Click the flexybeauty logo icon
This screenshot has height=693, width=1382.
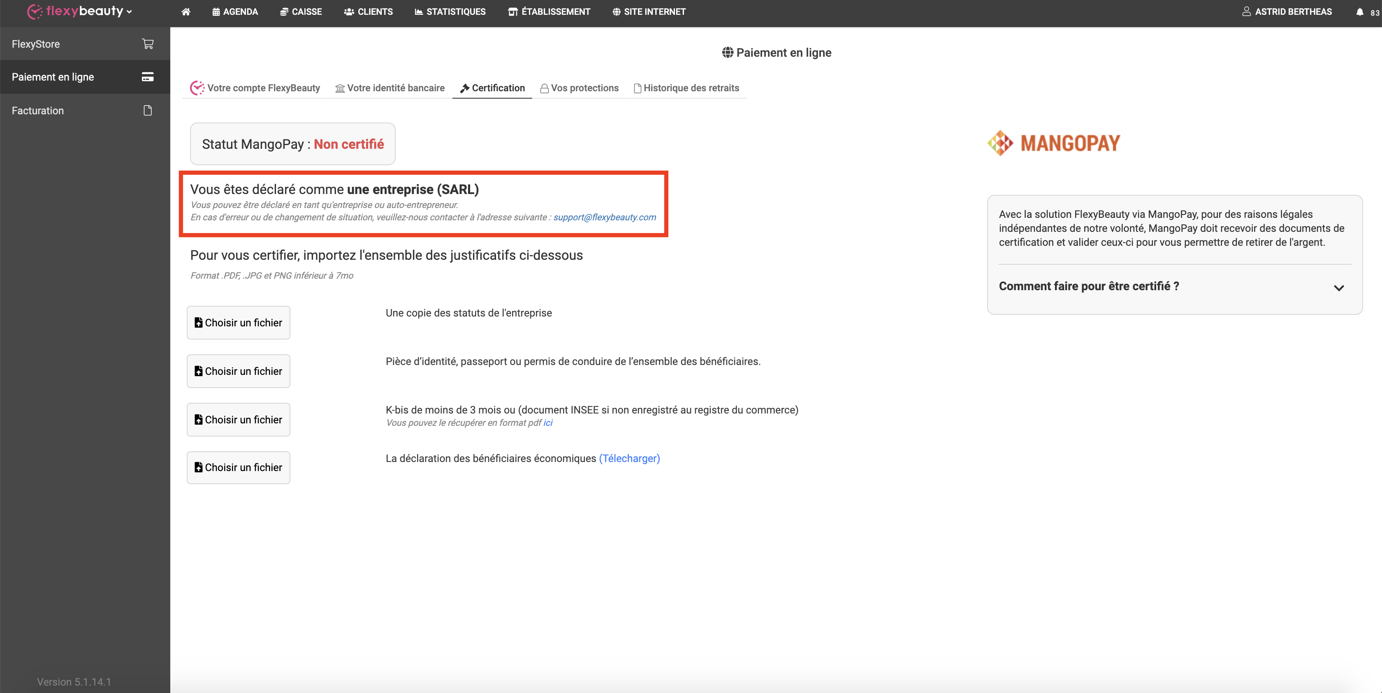(x=34, y=11)
